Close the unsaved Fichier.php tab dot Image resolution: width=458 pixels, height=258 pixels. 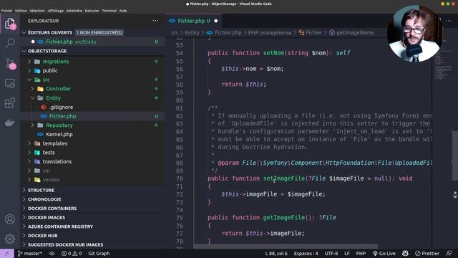pos(216,21)
